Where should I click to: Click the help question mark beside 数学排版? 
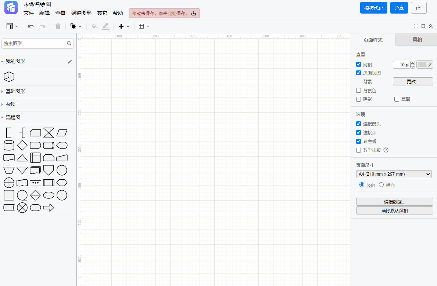(x=386, y=150)
